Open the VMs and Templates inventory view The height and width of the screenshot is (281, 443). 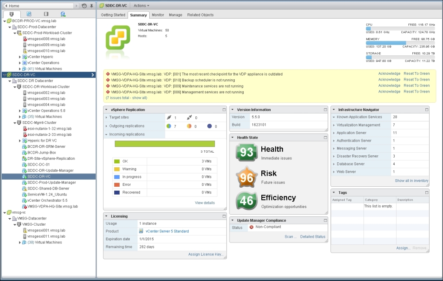tap(29, 14)
